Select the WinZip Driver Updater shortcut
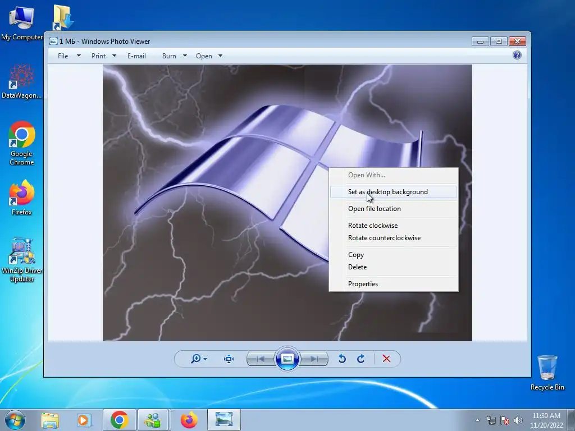This screenshot has width=575, height=431. [22, 260]
